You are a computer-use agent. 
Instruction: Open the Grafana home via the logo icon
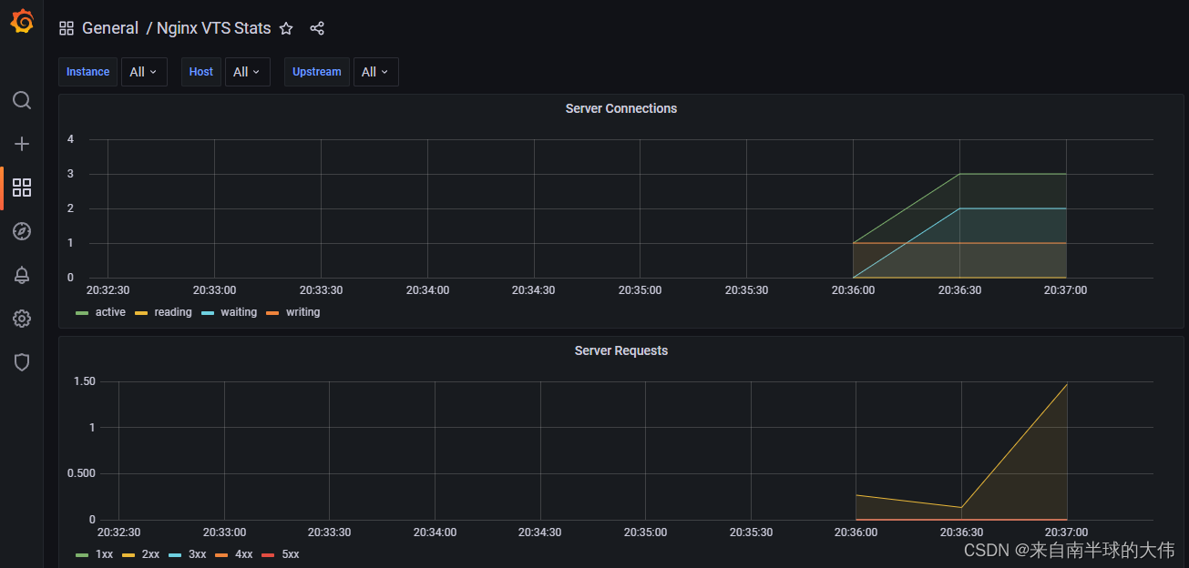click(21, 22)
